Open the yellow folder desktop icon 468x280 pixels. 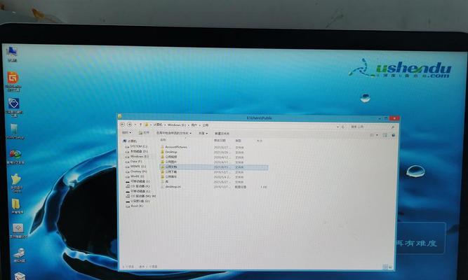(x=16, y=206)
